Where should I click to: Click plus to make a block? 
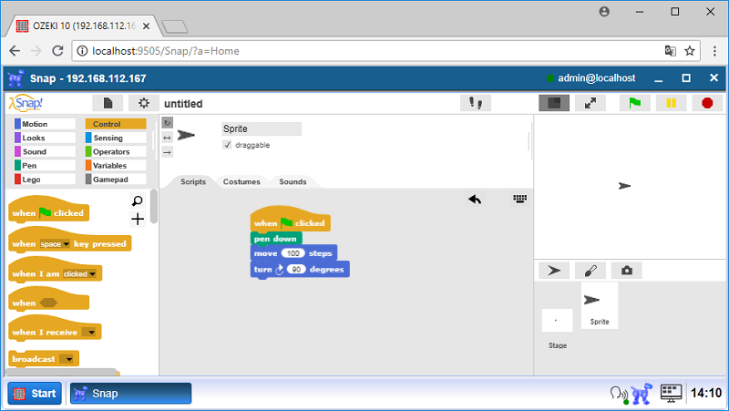click(138, 219)
